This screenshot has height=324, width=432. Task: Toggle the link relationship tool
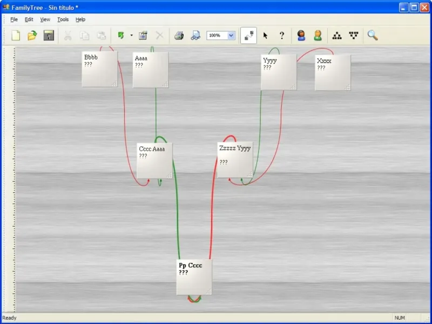tap(248, 36)
